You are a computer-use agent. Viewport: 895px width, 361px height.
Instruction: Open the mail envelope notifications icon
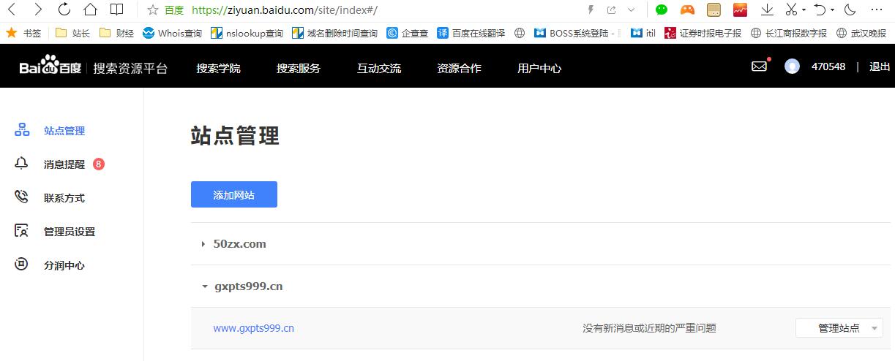point(760,66)
